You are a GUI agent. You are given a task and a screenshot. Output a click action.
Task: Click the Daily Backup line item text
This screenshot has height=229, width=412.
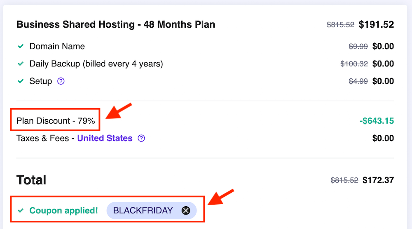tap(96, 64)
